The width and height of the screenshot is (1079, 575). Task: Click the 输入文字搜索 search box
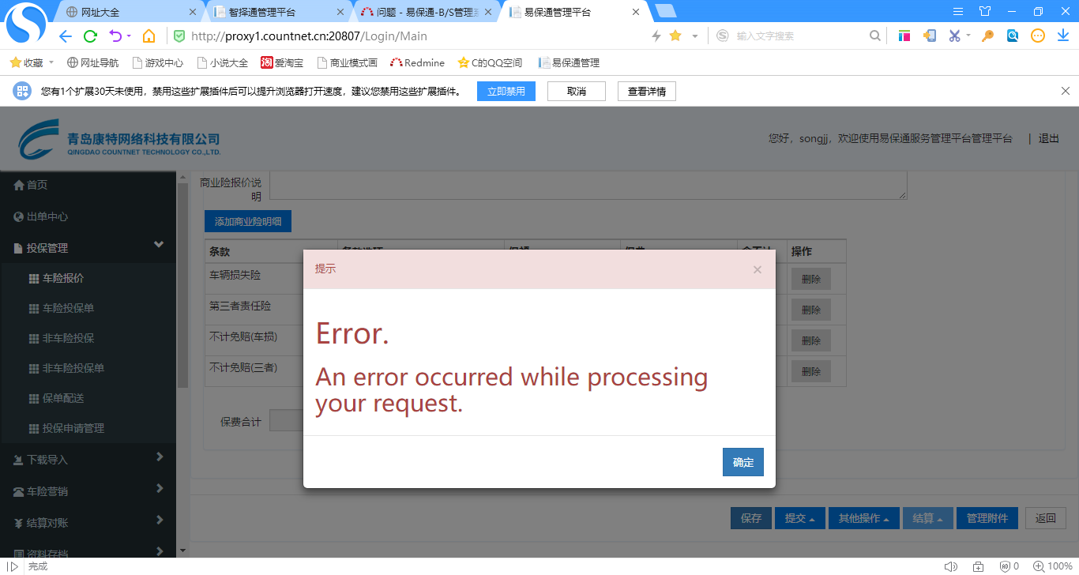[x=798, y=36]
